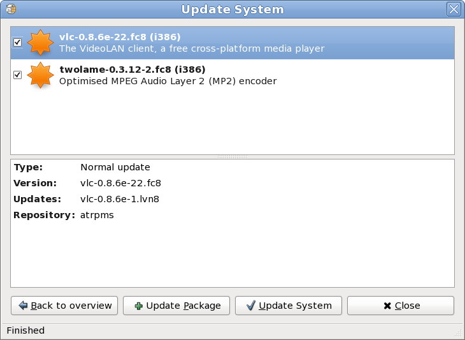465x340 pixels.
Task: Click the black X icon on Close button
Action: tap(387, 306)
